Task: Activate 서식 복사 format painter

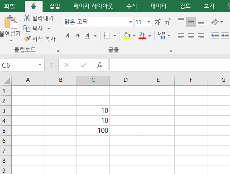Action: point(40,39)
